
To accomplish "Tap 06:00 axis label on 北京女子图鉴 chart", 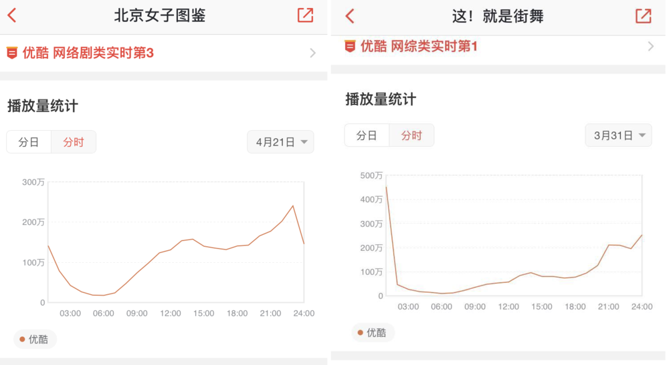I will (103, 314).
